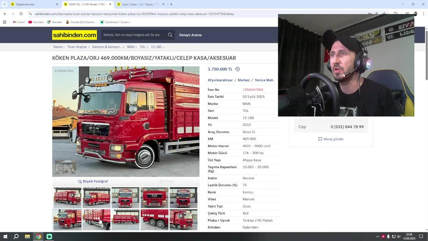Open the volume tray icon
This screenshot has height=241, width=428.
(x=399, y=237)
